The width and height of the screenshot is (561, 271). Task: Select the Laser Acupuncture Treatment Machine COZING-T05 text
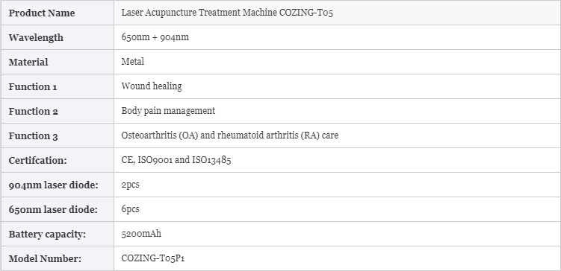[x=227, y=13]
